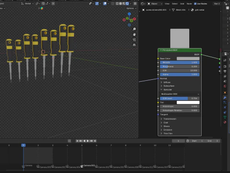Switch perspective/orthographic view icon
Image resolution: width=230 pixels, height=173 pixels.
[134, 45]
